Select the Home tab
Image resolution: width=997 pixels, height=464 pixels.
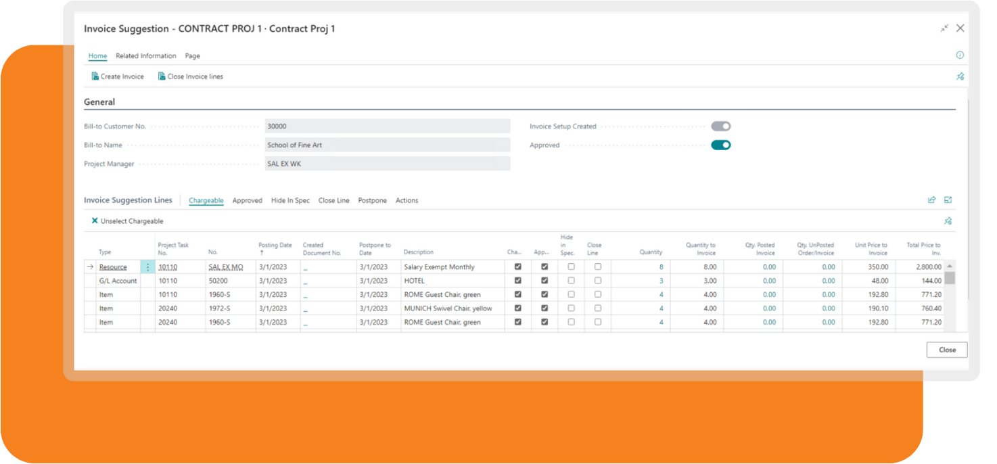97,55
